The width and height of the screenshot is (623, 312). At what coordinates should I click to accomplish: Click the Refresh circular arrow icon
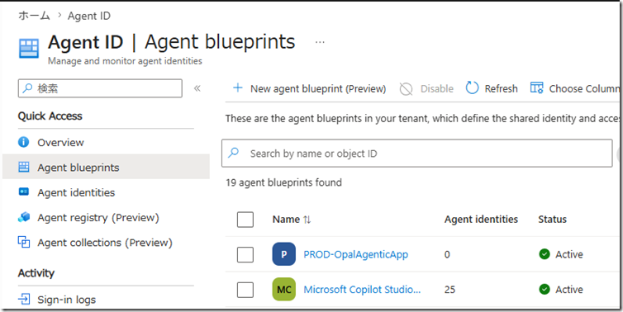(x=472, y=88)
